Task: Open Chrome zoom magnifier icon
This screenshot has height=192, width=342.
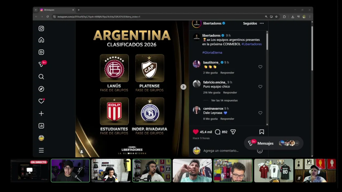Action: (266, 17)
